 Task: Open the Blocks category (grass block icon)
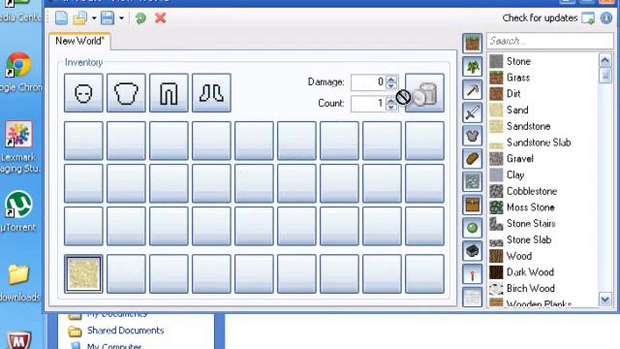(x=473, y=43)
